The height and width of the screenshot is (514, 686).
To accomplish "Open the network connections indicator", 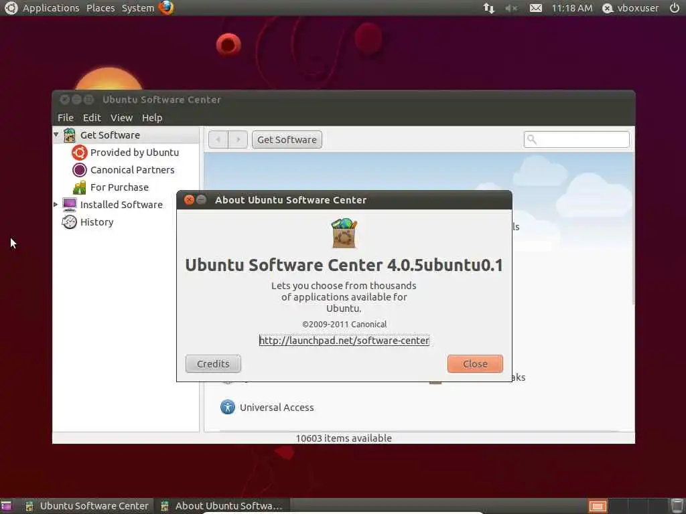I will (488, 8).
